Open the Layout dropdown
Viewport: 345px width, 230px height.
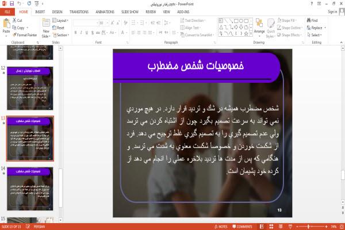pyautogui.click(x=60, y=21)
